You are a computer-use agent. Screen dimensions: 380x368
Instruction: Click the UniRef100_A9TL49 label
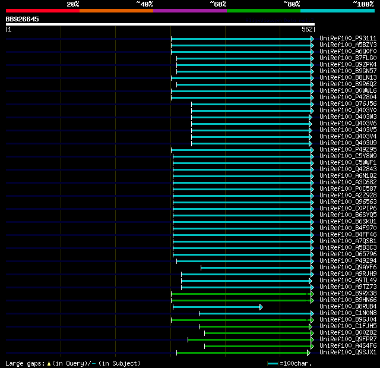[348, 281]
